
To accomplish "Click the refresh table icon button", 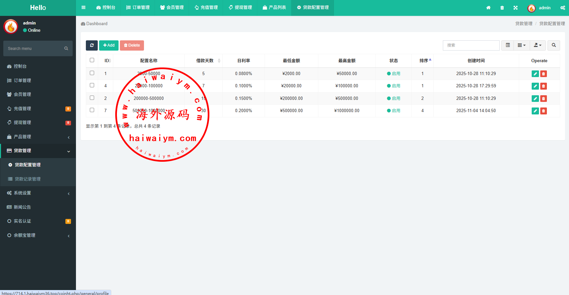I will (92, 45).
